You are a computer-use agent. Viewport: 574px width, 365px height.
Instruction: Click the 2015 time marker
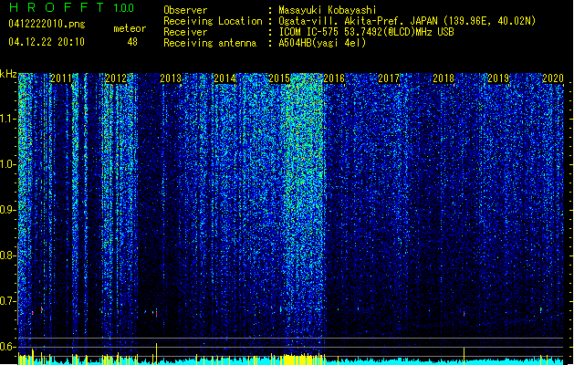pyautogui.click(x=279, y=78)
